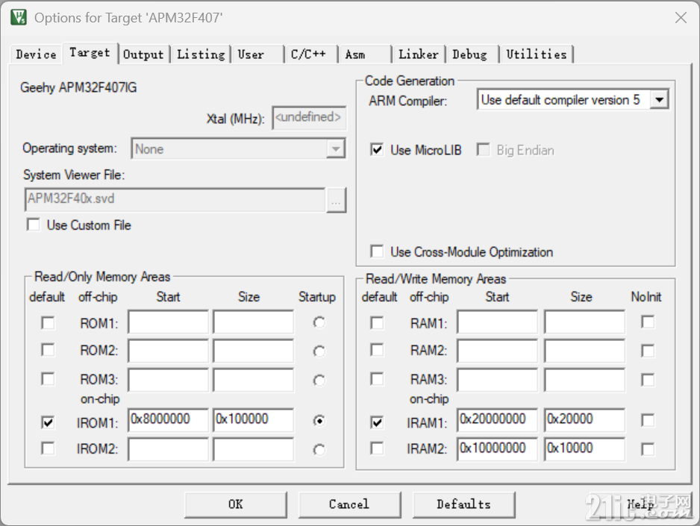Select the ROM1 Startup radio button
The width and height of the screenshot is (700, 526).
[319, 322]
